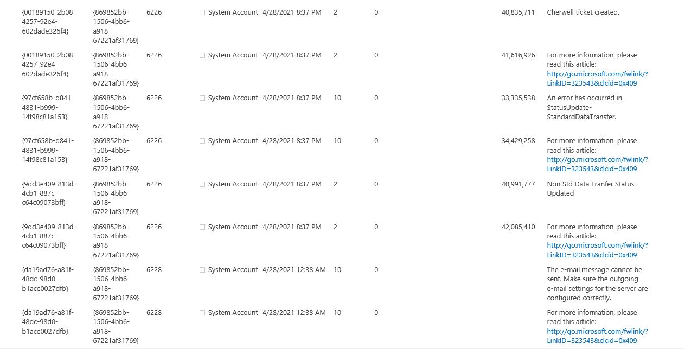685x349 pixels.
Task: Open System Account in StatusUpdate error row
Action: pos(233,98)
